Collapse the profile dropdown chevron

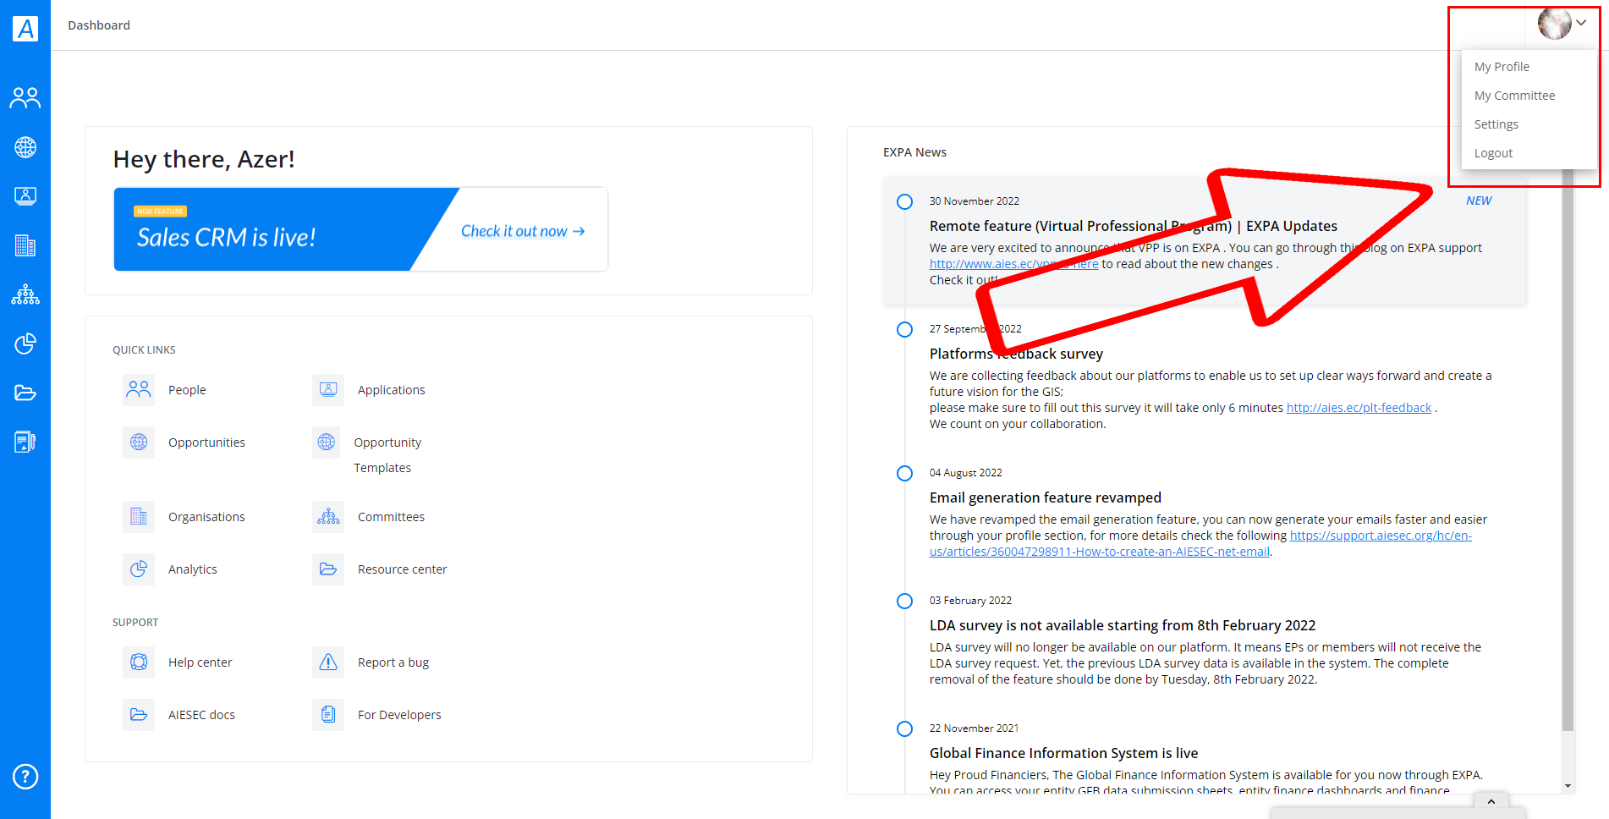coord(1581,23)
